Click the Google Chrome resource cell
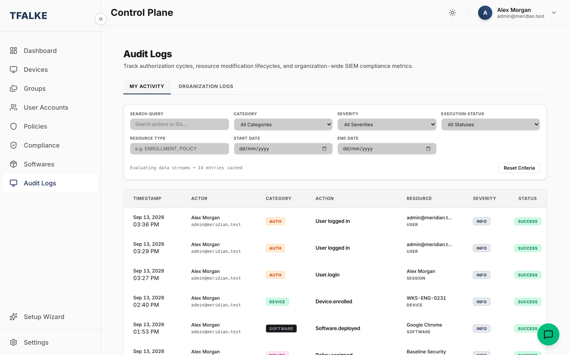This screenshot has width=569, height=355. [x=424, y=328]
